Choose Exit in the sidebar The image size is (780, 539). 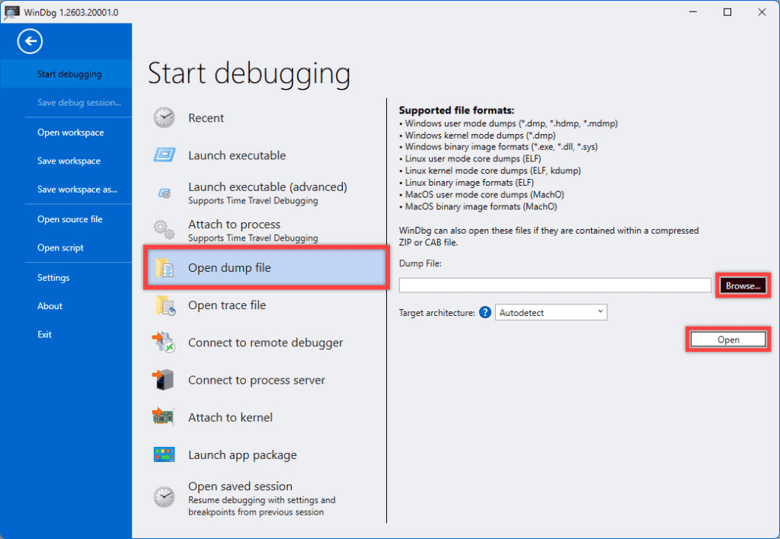click(x=44, y=335)
